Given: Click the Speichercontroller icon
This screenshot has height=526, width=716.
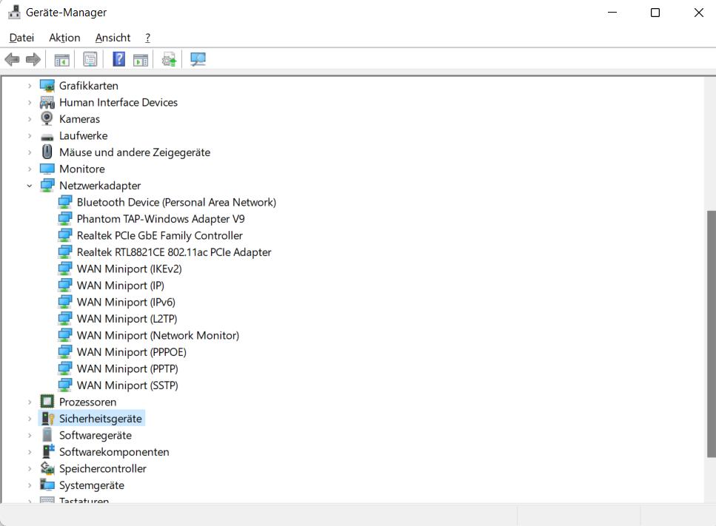Looking at the screenshot, I should pos(47,468).
